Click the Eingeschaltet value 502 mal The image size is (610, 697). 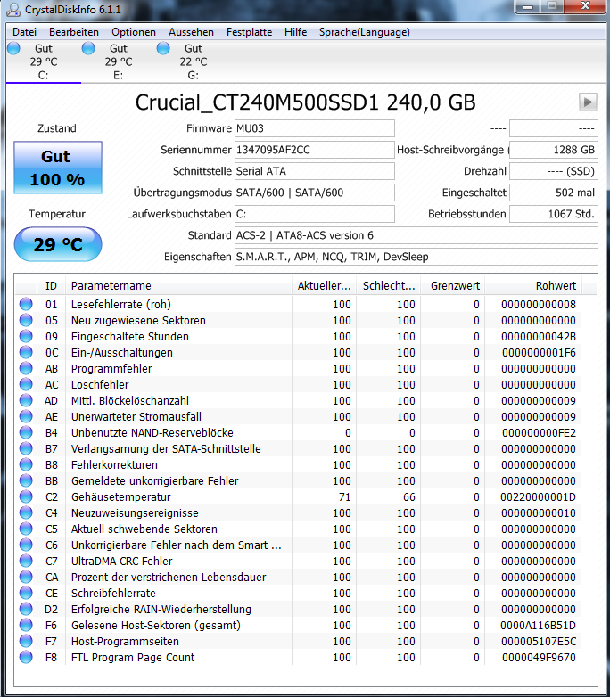click(x=554, y=193)
